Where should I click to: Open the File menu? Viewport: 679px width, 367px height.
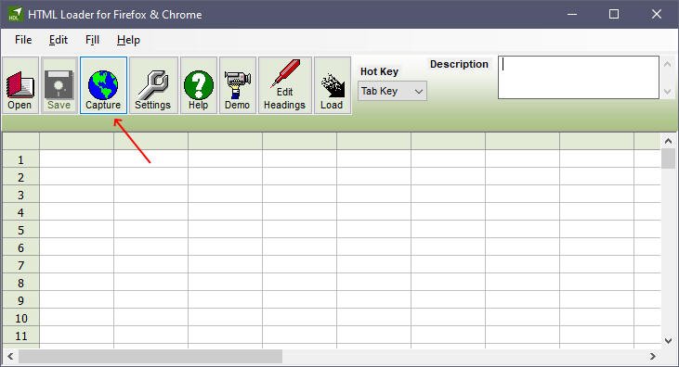coord(23,40)
